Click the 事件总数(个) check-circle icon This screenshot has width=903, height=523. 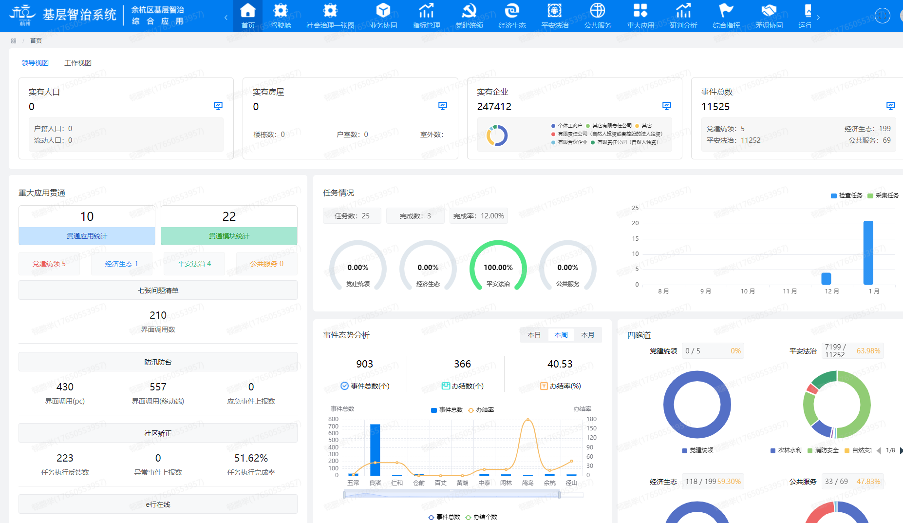pyautogui.click(x=344, y=386)
